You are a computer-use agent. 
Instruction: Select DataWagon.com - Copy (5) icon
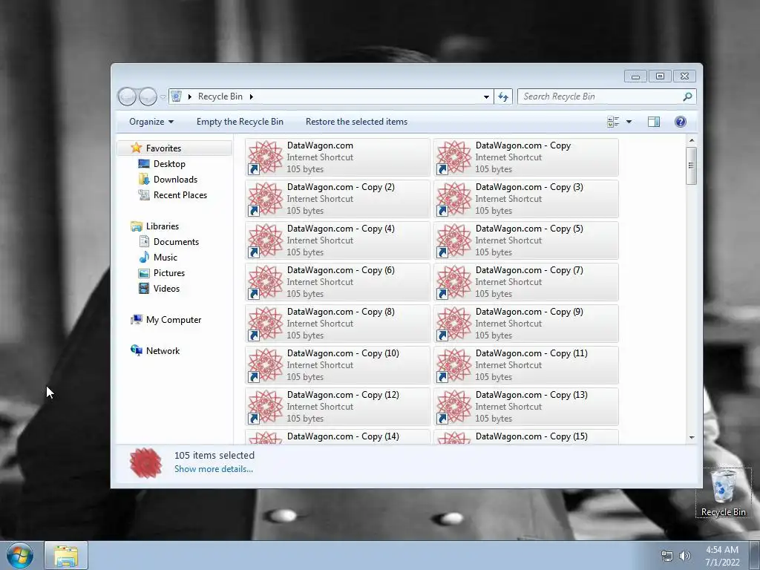(453, 240)
